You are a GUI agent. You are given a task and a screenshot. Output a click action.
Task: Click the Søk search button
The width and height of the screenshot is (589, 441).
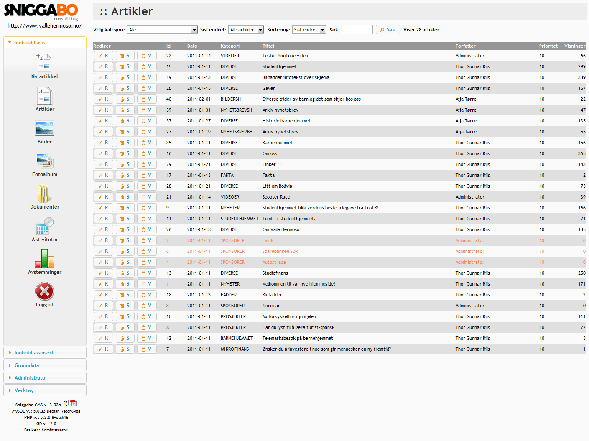tap(388, 30)
